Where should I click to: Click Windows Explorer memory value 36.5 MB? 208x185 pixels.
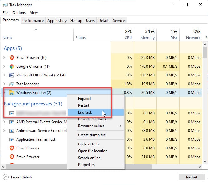148,92
